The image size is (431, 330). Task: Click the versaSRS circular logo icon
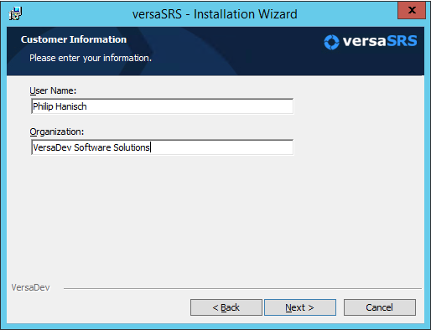(x=331, y=42)
